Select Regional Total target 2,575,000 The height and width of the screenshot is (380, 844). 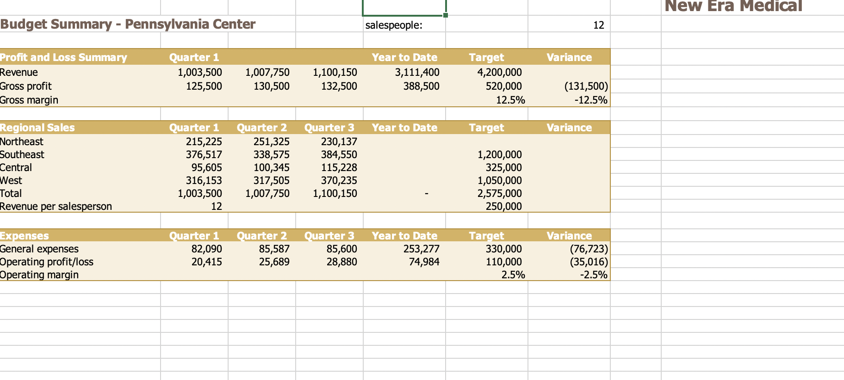tap(500, 193)
